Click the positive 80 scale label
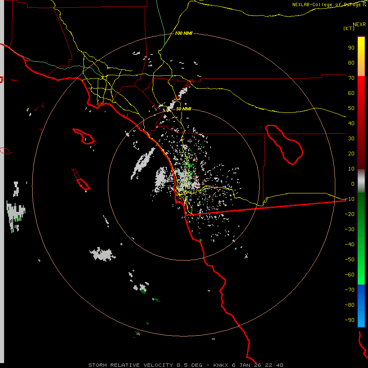Viewport: 368px width, 368px height. click(351, 63)
